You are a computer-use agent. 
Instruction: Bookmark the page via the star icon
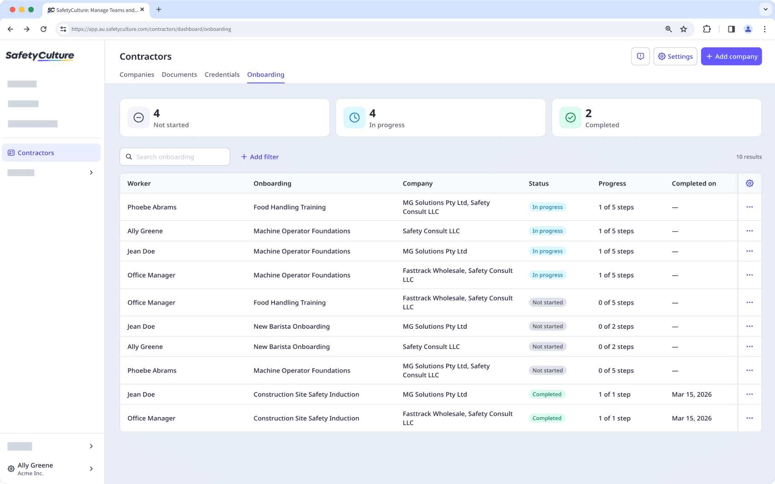(684, 29)
